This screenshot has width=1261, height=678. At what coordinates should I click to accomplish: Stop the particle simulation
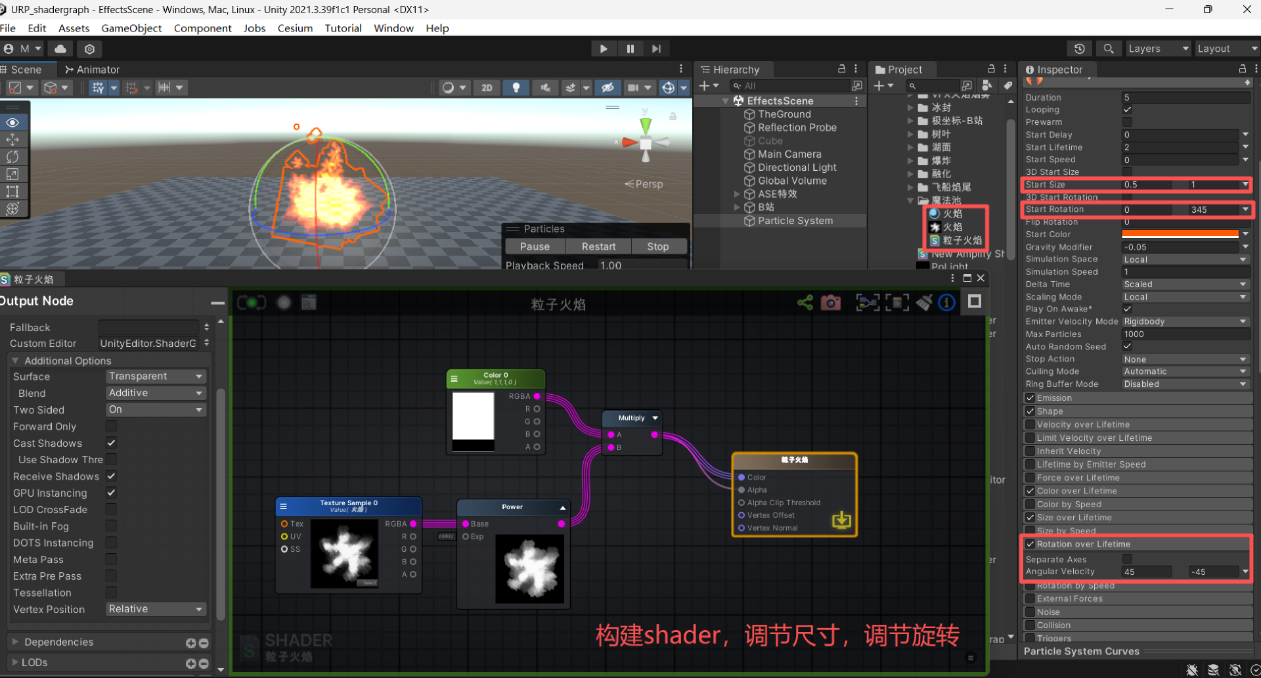click(x=657, y=246)
